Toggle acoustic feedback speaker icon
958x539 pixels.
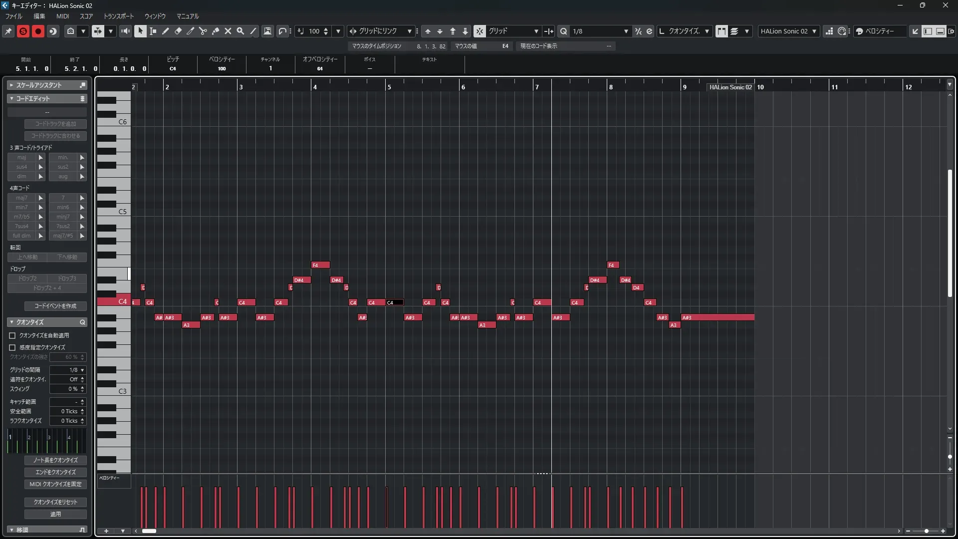(x=125, y=31)
